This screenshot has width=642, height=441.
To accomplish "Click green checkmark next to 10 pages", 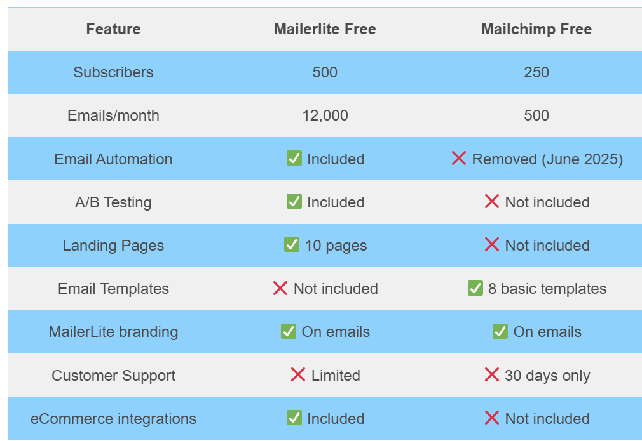I will click(x=292, y=245).
